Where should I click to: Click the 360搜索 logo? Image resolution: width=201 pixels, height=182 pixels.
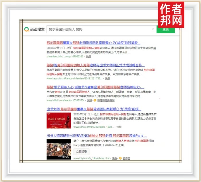(x=34, y=29)
